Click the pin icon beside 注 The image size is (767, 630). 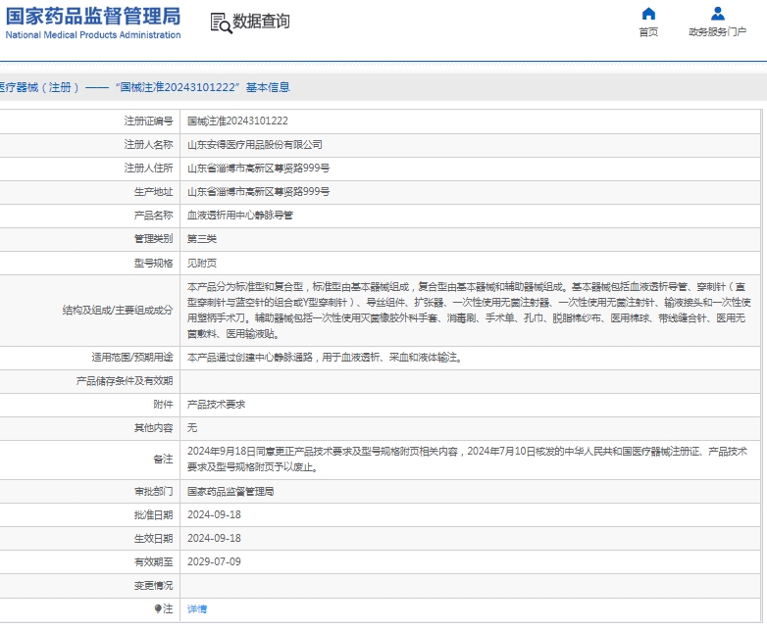coord(158,609)
